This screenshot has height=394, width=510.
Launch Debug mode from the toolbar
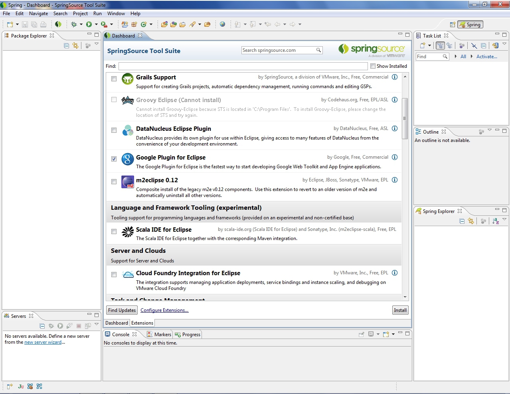click(x=74, y=24)
